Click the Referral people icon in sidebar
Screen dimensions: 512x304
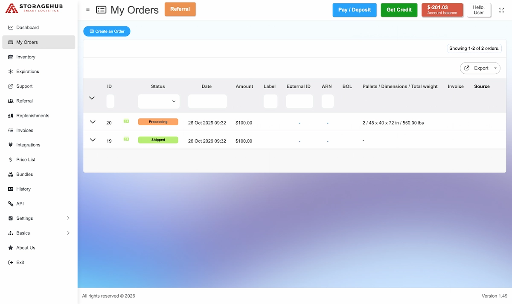(11, 101)
